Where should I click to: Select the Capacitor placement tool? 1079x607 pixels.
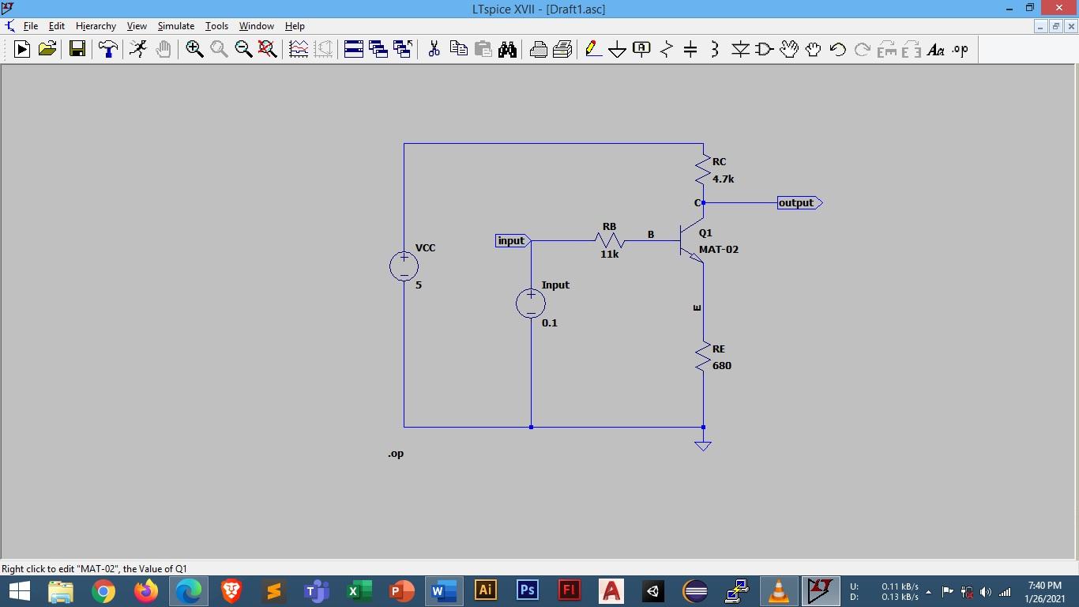690,49
